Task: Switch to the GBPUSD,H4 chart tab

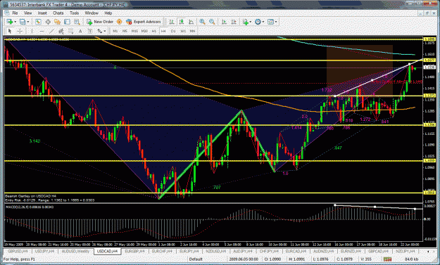Action: pos(18,251)
